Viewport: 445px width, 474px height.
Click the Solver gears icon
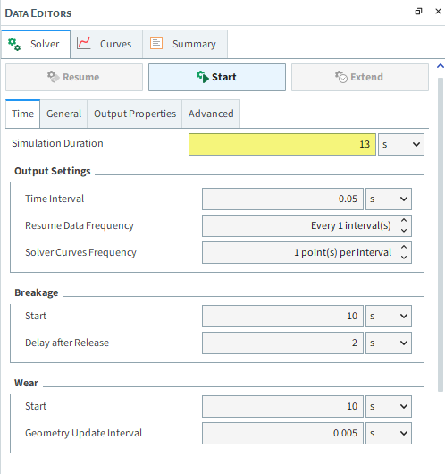point(14,44)
